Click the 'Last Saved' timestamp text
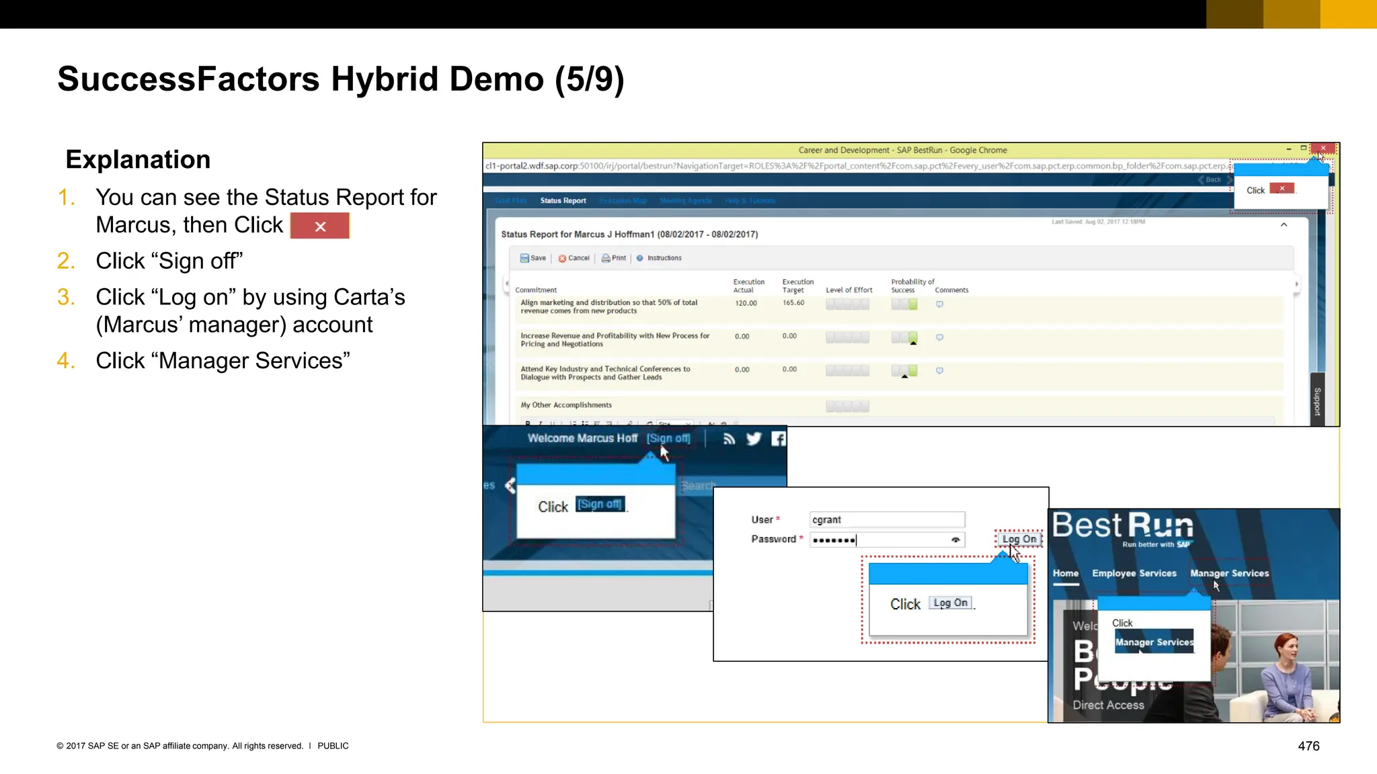The image size is (1377, 774). 1098,222
